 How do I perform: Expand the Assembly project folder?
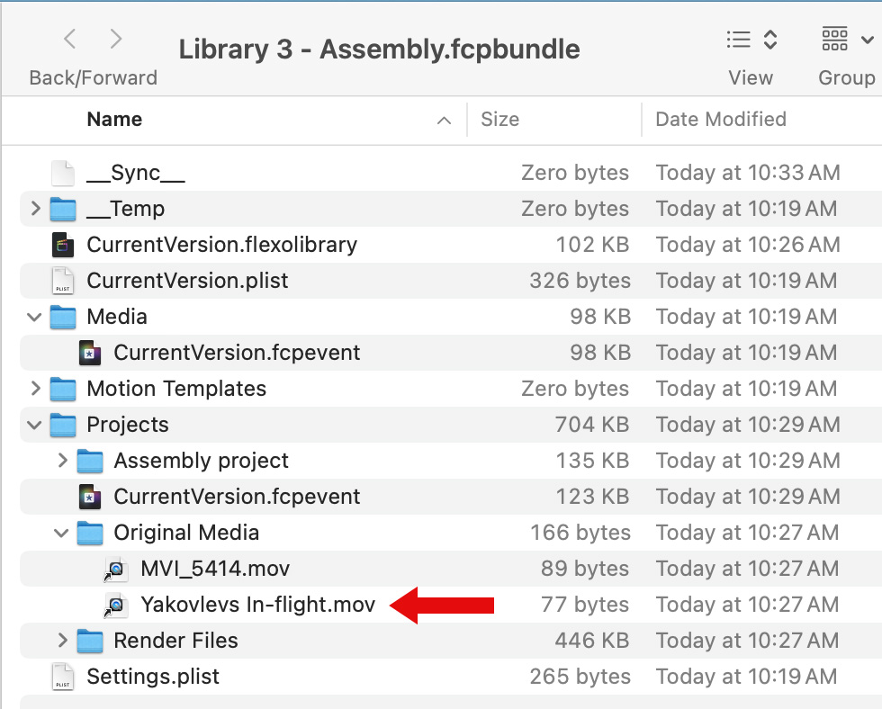click(62, 461)
